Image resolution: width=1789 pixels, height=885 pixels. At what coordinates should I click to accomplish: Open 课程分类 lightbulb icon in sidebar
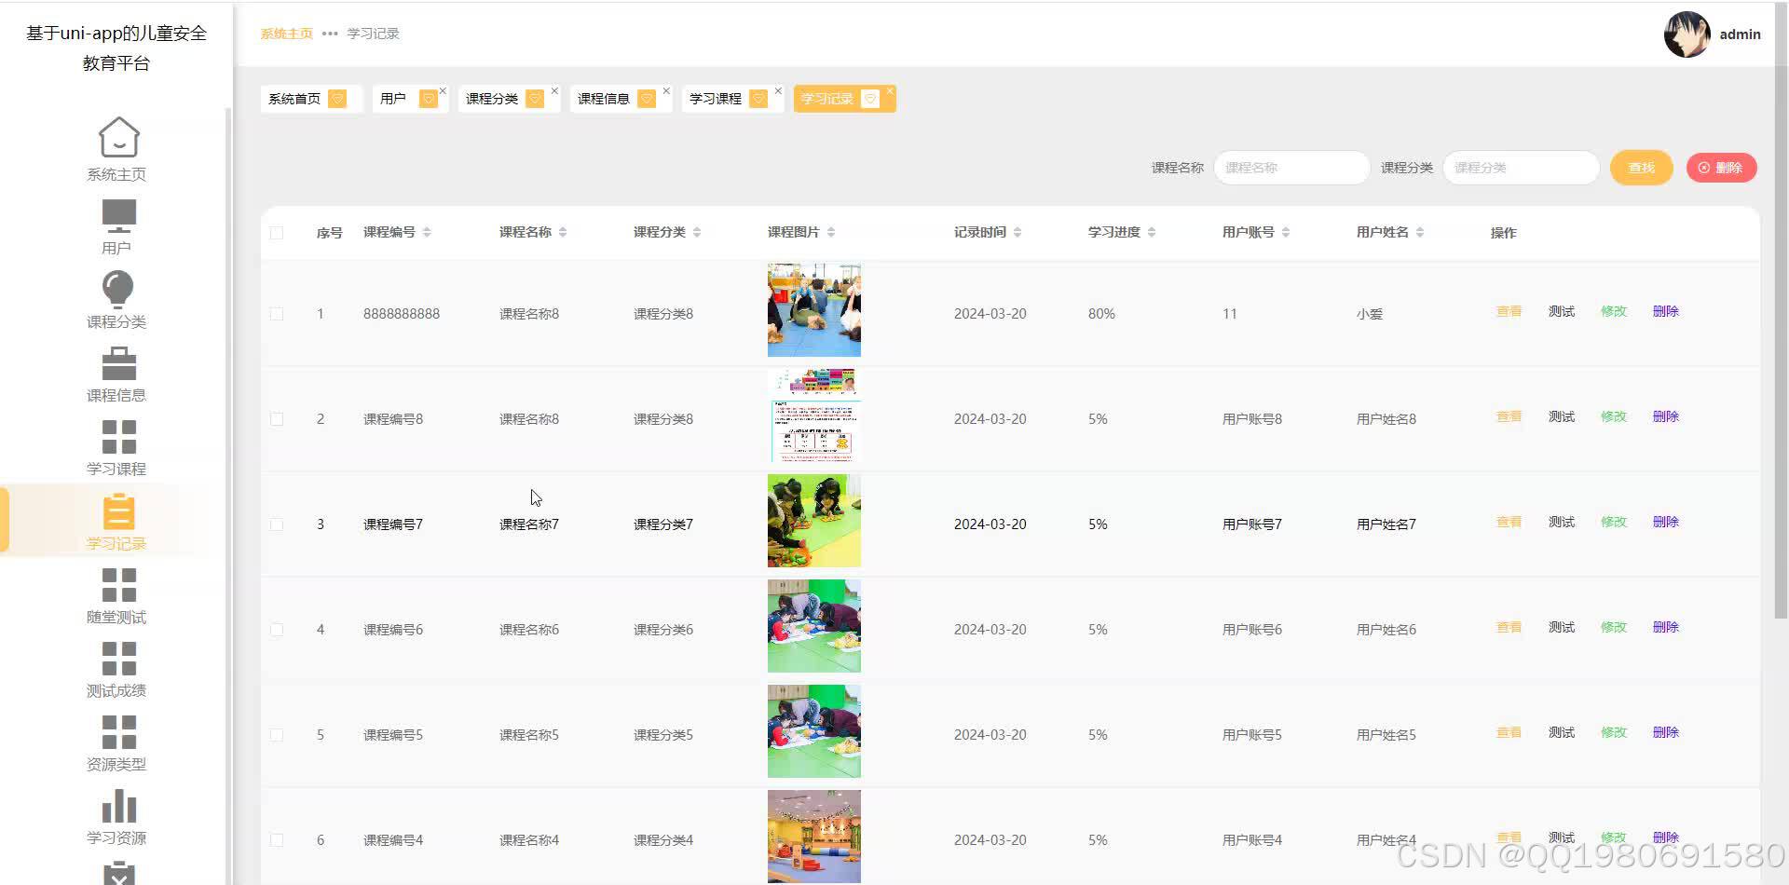coord(117,289)
